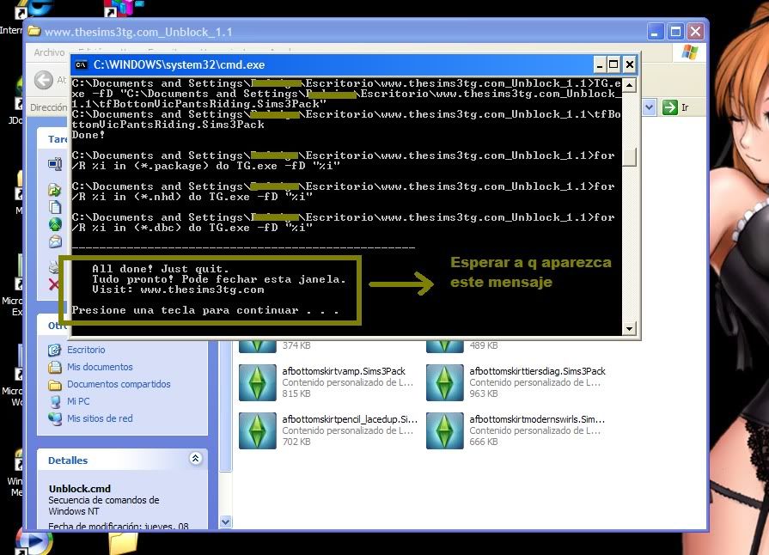Open the afbottomskirtvamp.Sims3Pack file icon

(258, 382)
